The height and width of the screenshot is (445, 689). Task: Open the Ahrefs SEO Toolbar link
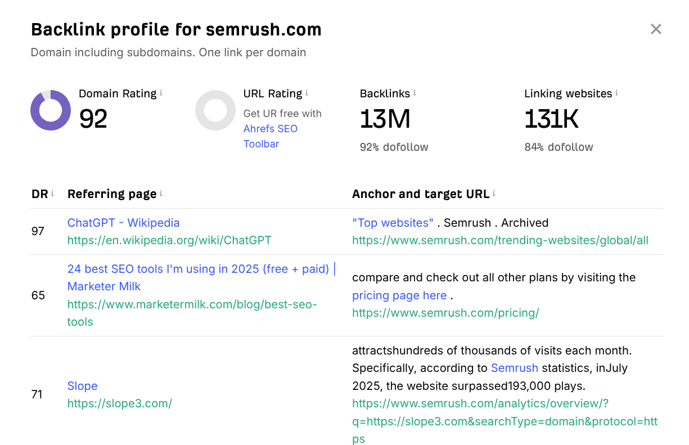pos(271,136)
